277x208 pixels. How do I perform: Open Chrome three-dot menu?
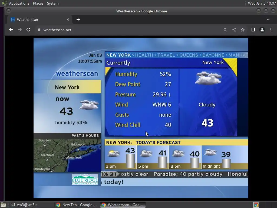(x=271, y=30)
